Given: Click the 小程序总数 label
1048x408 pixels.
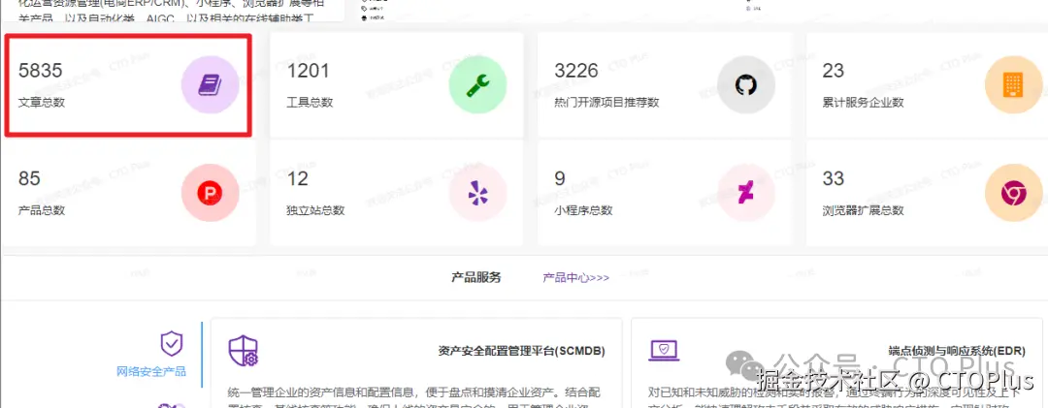Looking at the screenshot, I should [x=583, y=210].
